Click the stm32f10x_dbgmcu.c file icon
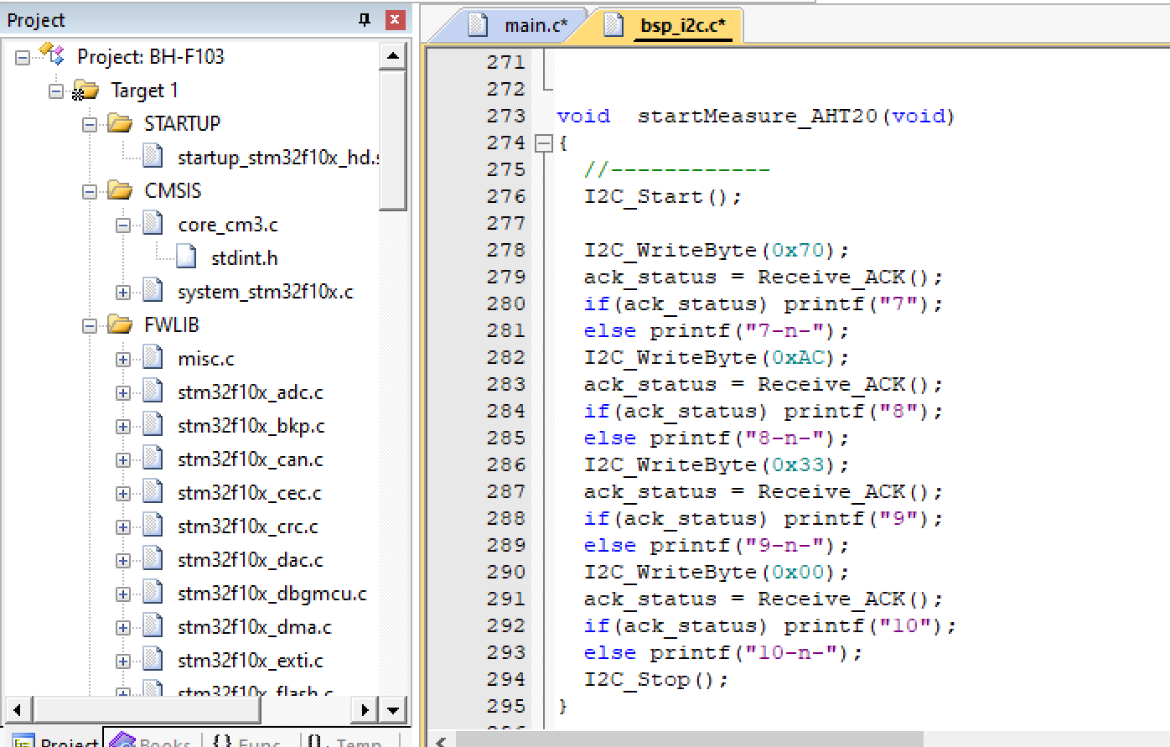 click(153, 592)
